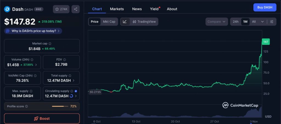Switch to TradingView chart mode
The width and height of the screenshot is (281, 124).
[x=144, y=22]
